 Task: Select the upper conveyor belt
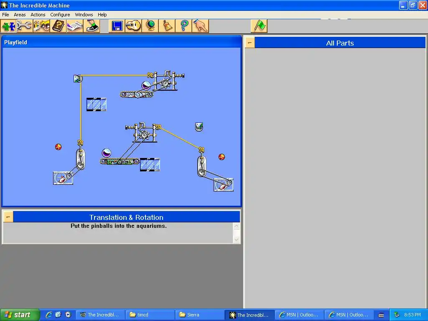pos(136,94)
